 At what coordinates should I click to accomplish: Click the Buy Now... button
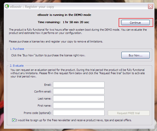click(x=136, y=55)
